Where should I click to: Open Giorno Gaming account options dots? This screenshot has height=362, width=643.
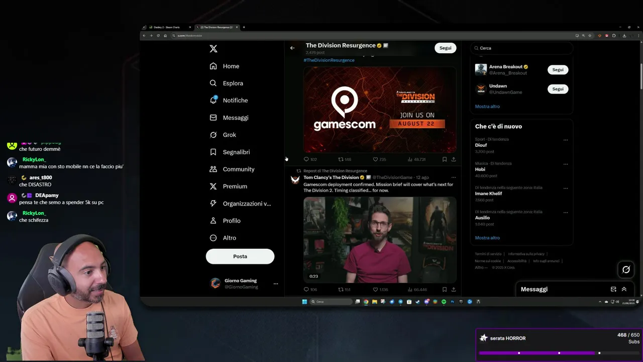(x=275, y=284)
